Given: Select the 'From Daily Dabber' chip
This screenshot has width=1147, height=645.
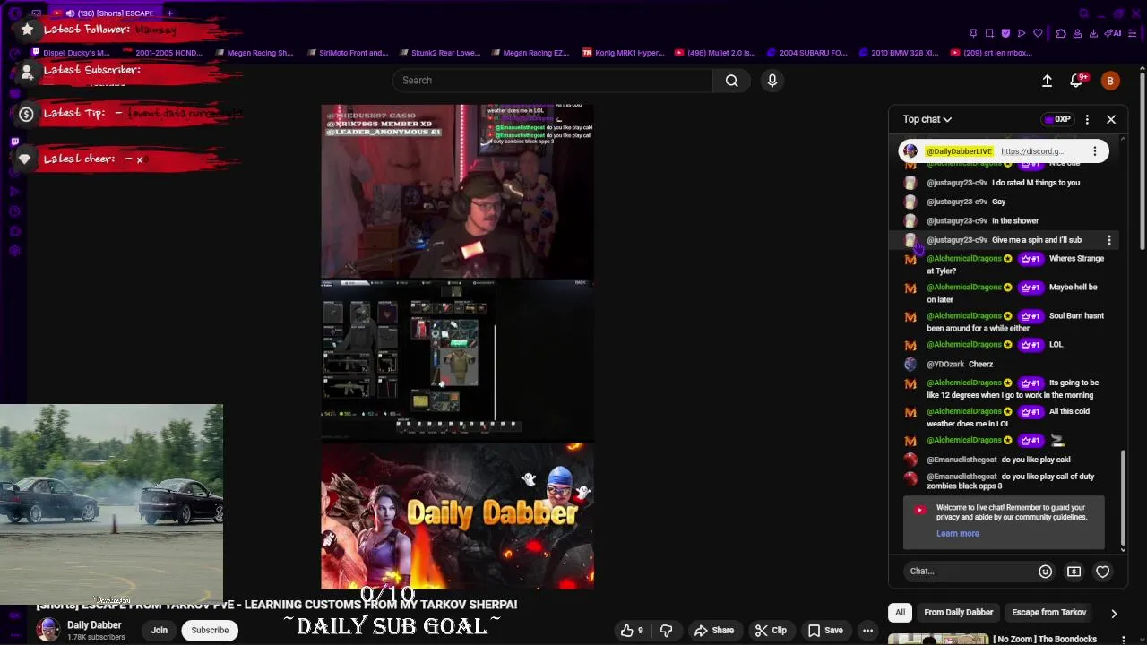Looking at the screenshot, I should (959, 613).
